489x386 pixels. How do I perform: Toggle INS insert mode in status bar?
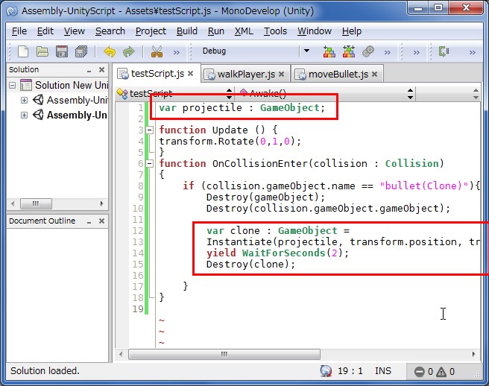click(383, 370)
